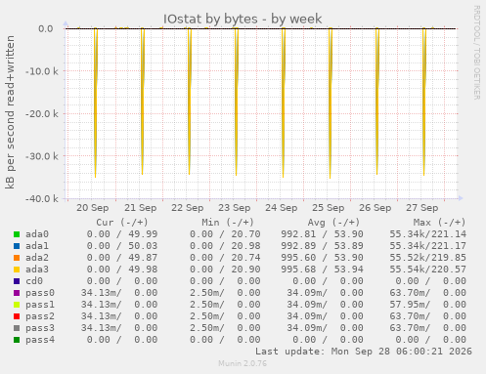Select the 'ada2' legend label
486x374 pixels.
[37, 258]
